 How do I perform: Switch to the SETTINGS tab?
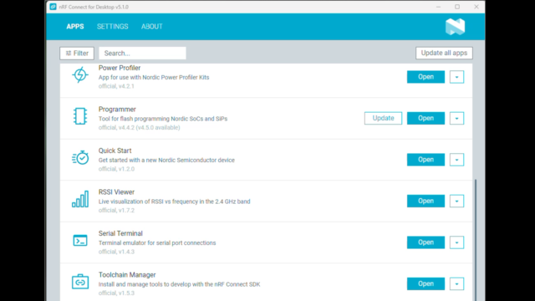(x=113, y=27)
